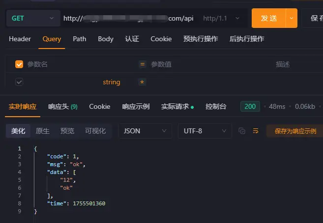The height and width of the screenshot is (223, 323).
Task: Open the GET request method dropdown
Action: tap(32, 19)
